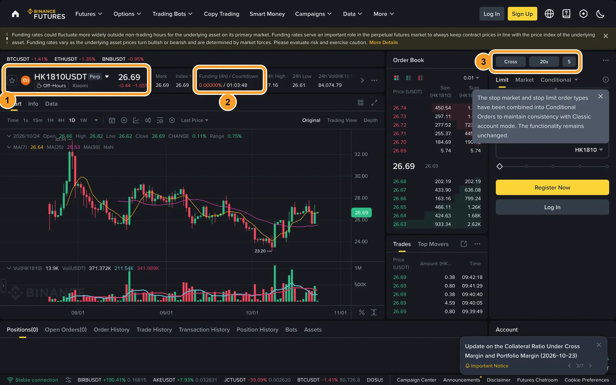Open language globe settings

click(549, 14)
